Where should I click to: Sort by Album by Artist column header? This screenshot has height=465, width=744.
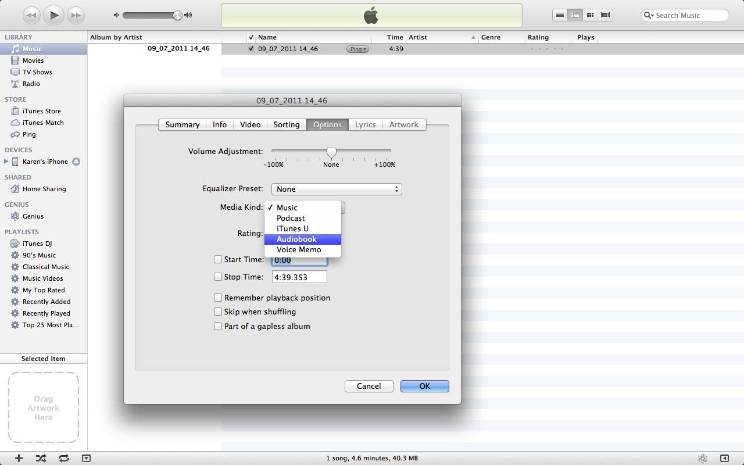[x=154, y=37]
